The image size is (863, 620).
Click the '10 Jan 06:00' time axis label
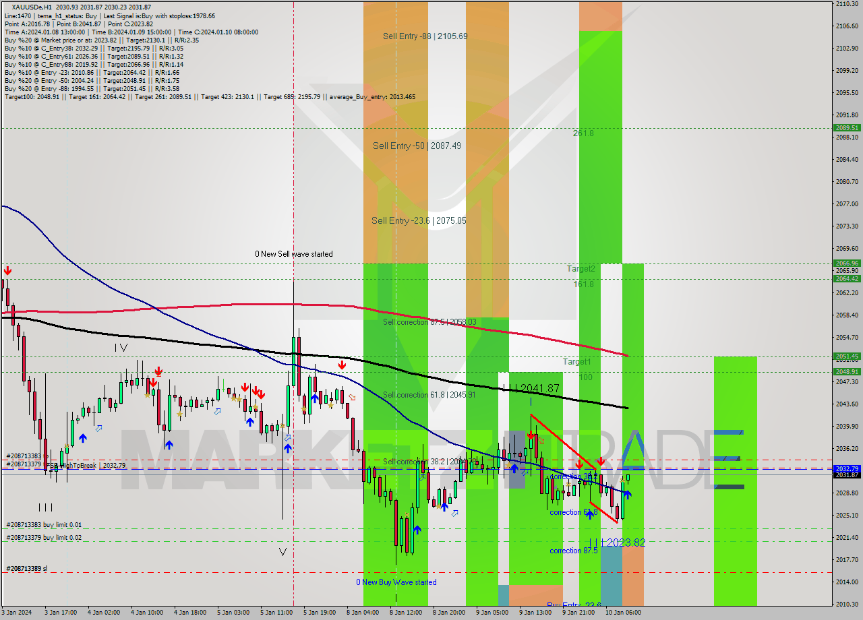[x=622, y=613]
